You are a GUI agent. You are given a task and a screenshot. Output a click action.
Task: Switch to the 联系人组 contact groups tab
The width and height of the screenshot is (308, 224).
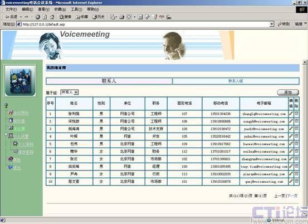point(236,81)
